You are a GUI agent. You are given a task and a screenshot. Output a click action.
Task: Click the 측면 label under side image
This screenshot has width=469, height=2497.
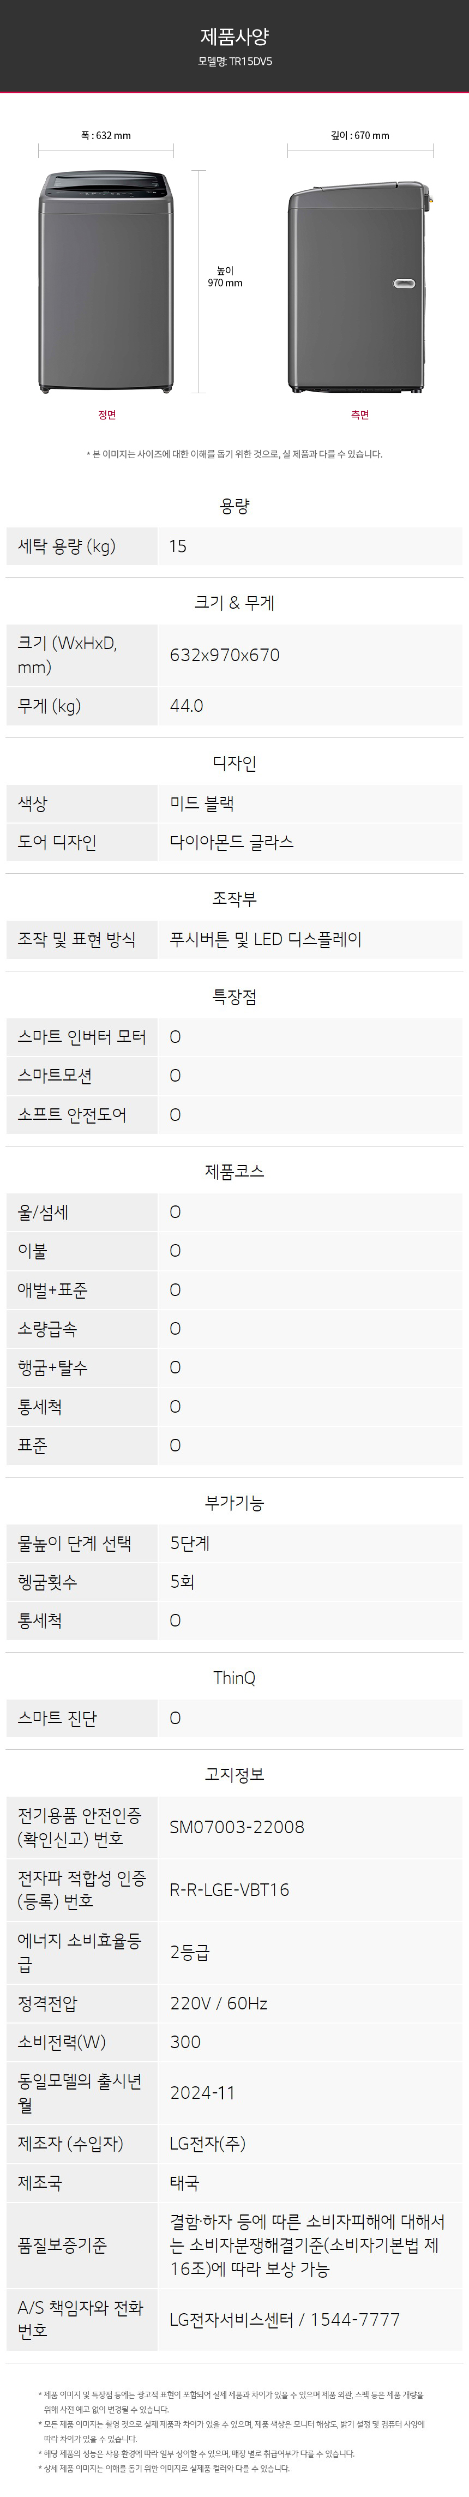[x=359, y=415]
